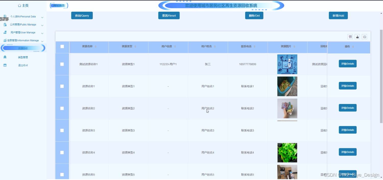
Task: Click the user name 张三
Action: (208, 64)
